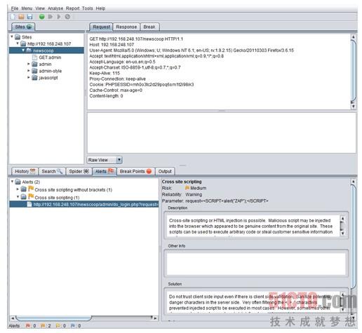The height and width of the screenshot is (333, 362).
Task: Open the File menu
Action: 15,8
